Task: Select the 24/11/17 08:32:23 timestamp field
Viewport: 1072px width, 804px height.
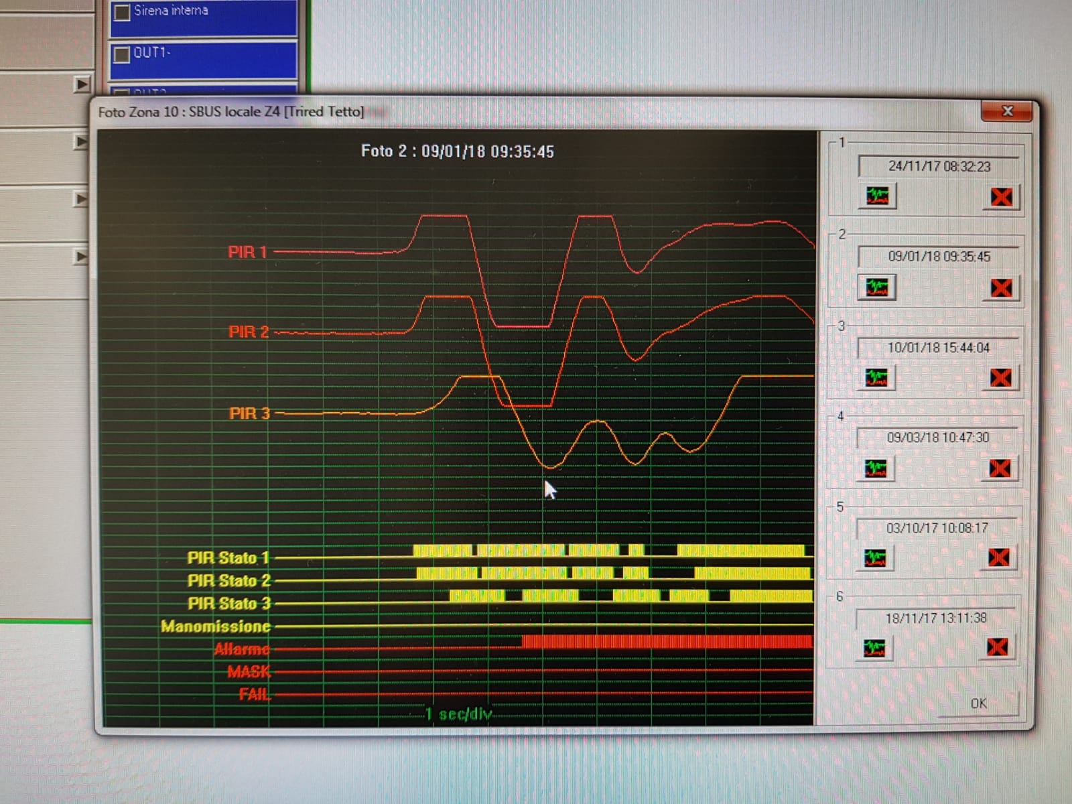Action: 939,166
